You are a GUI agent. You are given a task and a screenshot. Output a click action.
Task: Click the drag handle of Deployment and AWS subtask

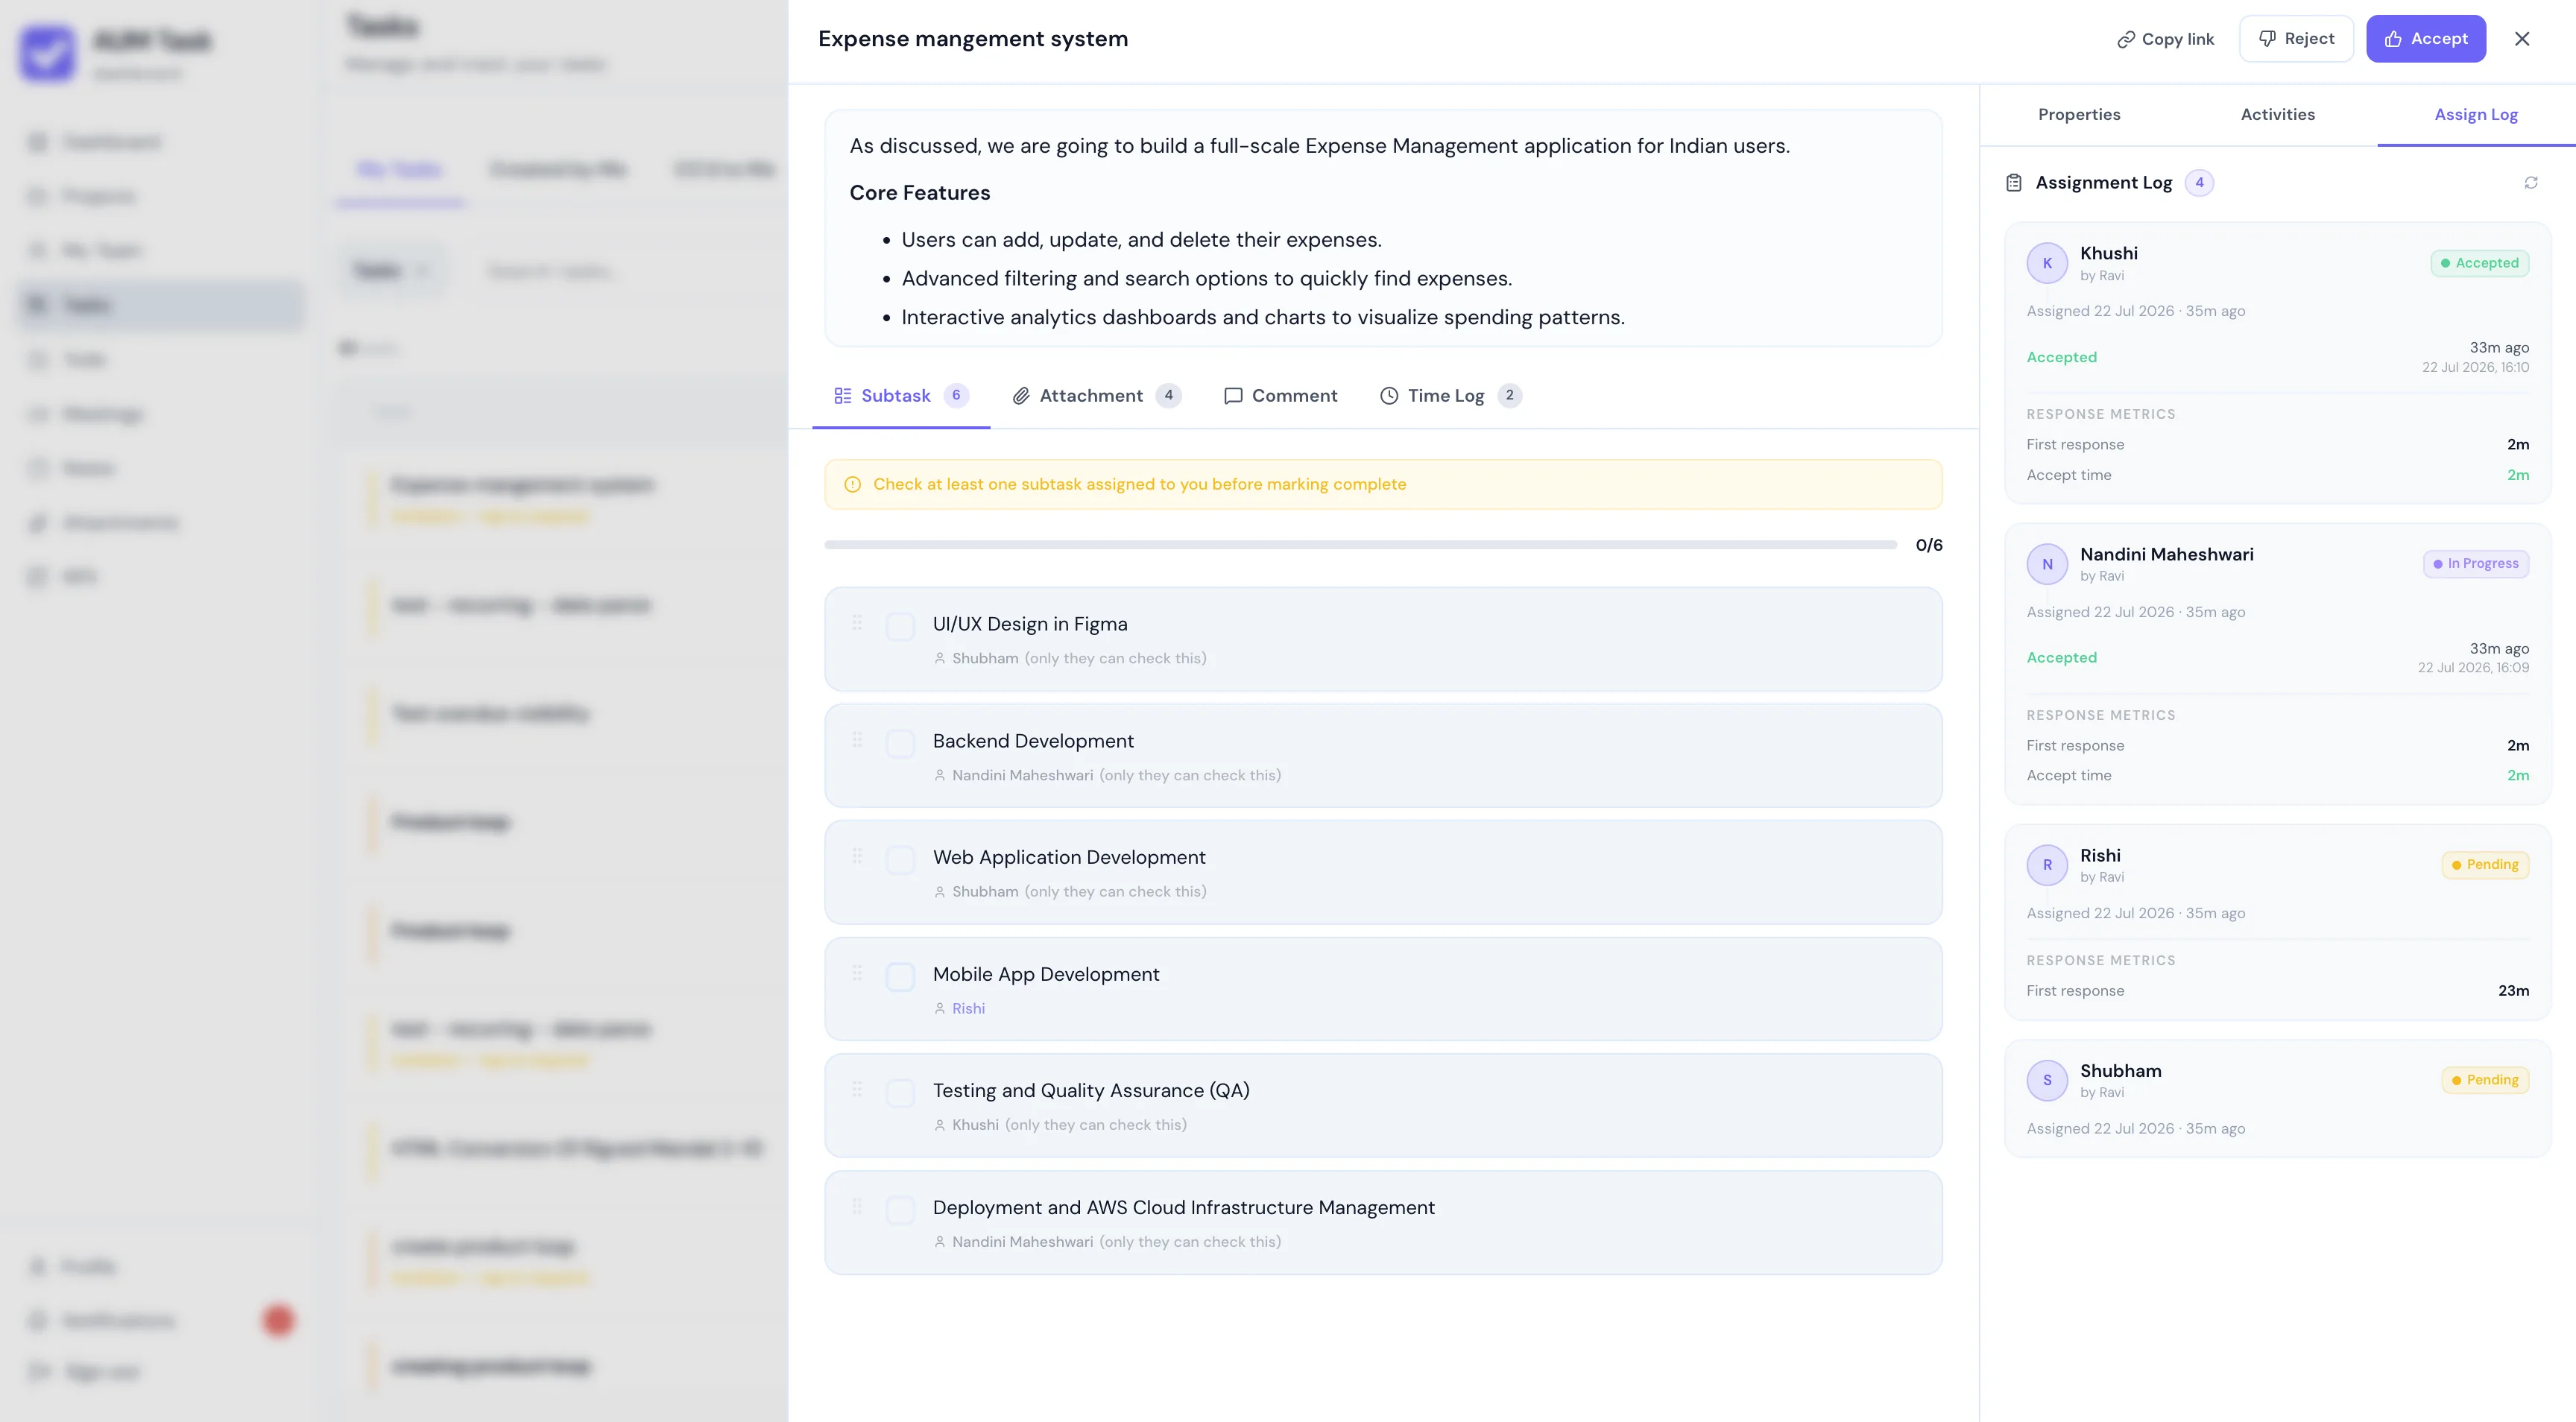(857, 1207)
